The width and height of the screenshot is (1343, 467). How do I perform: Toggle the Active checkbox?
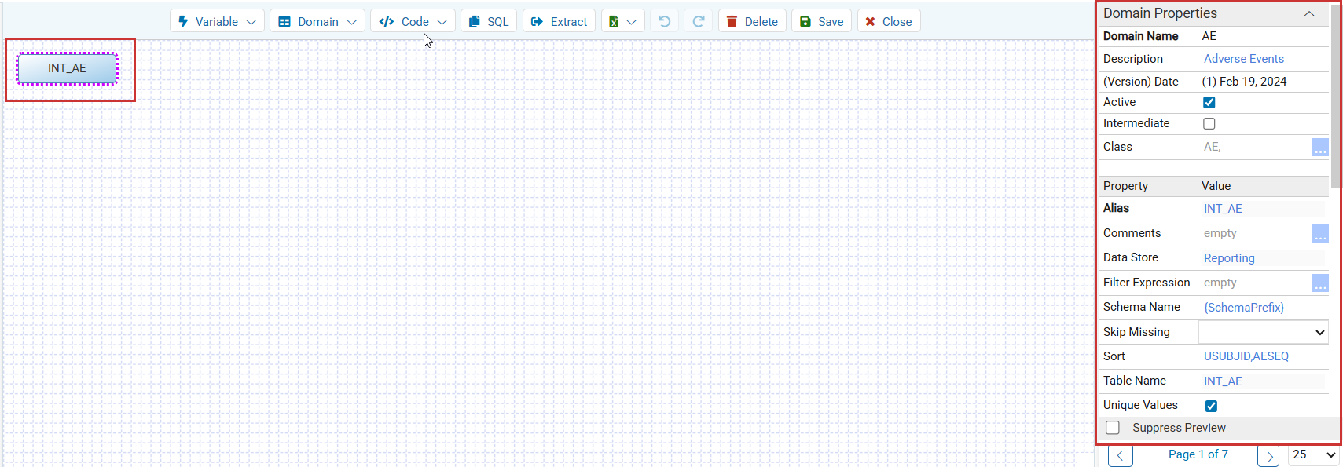tap(1209, 102)
